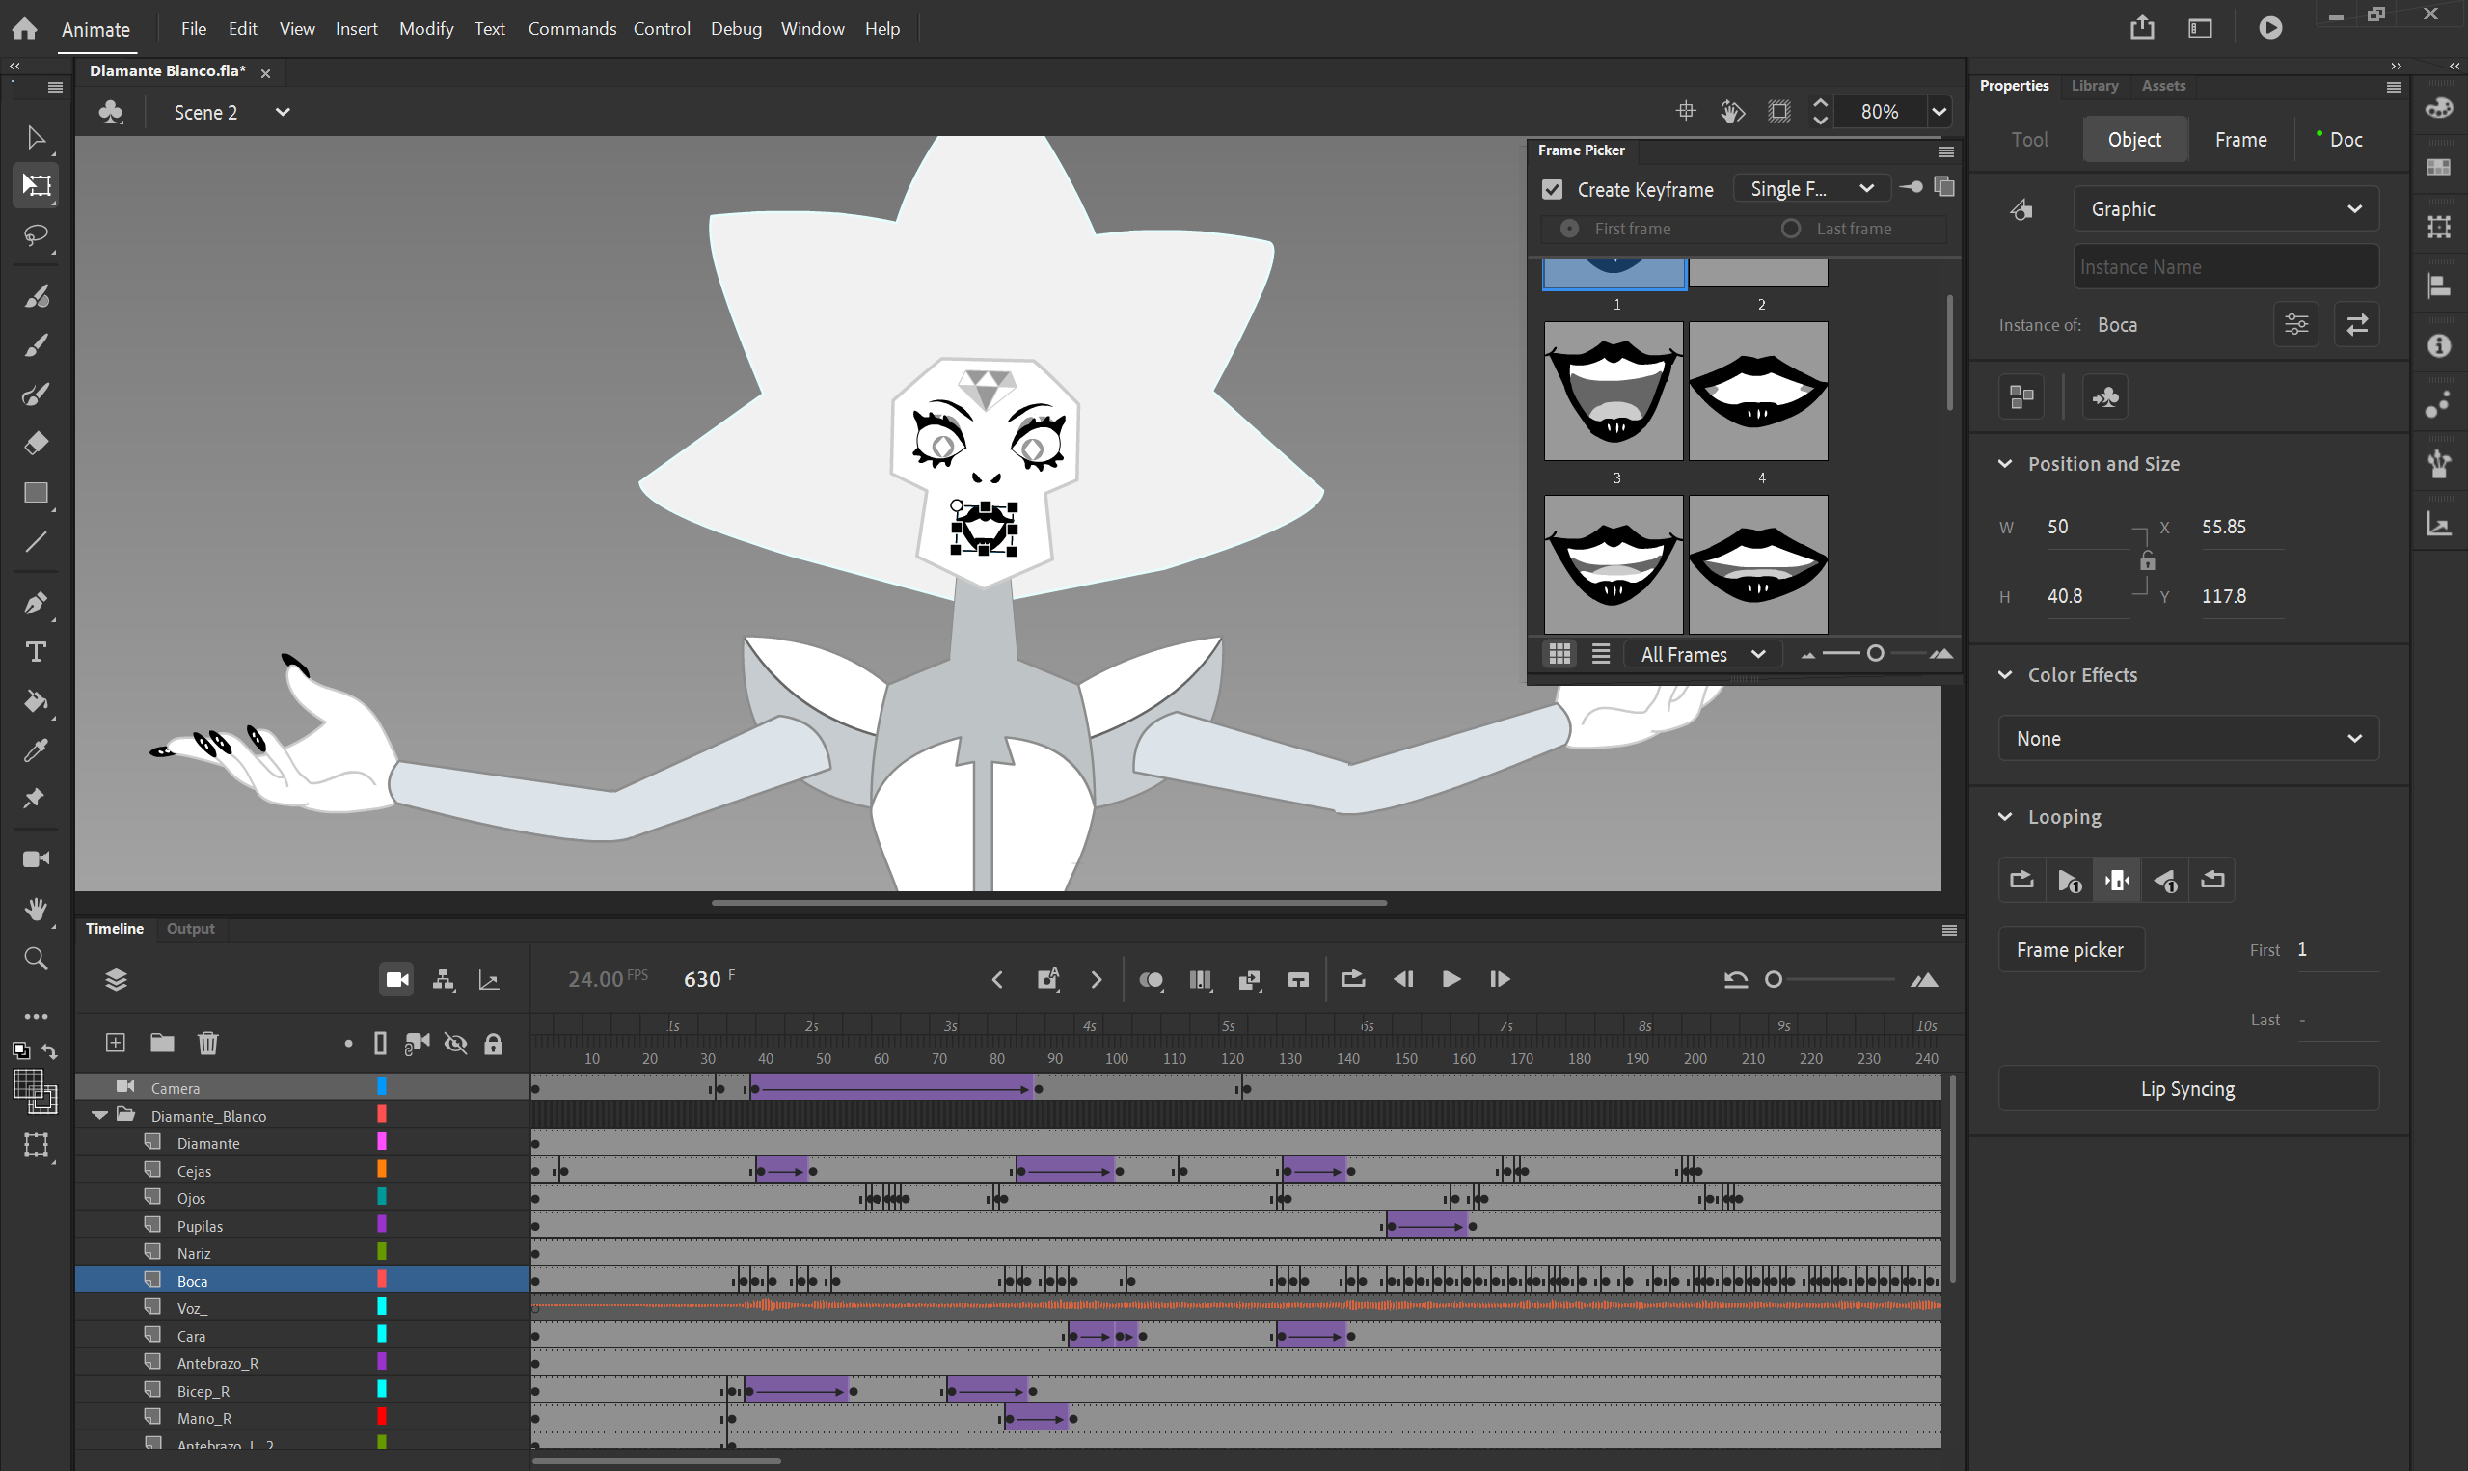Select mouth frame 3 thumbnail in Frame Picker

pyautogui.click(x=1613, y=391)
